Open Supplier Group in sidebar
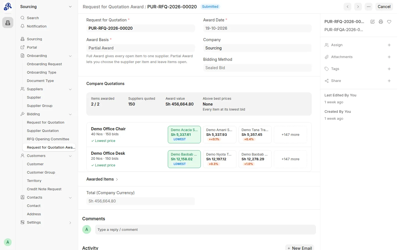This screenshot has width=400, height=250. [x=40, y=106]
